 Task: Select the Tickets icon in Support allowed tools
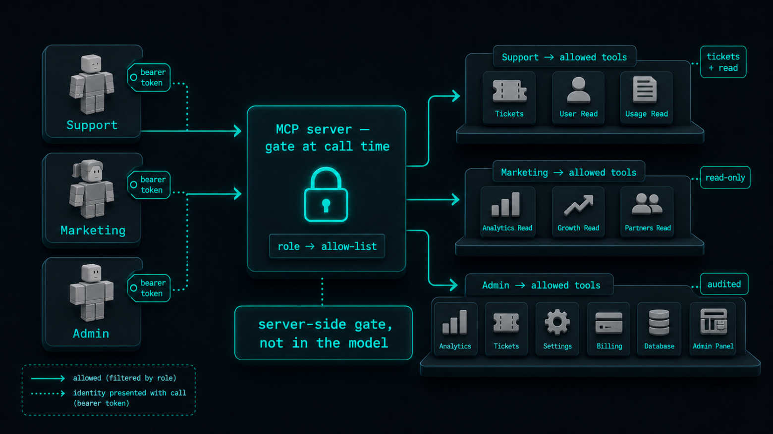pyautogui.click(x=509, y=91)
